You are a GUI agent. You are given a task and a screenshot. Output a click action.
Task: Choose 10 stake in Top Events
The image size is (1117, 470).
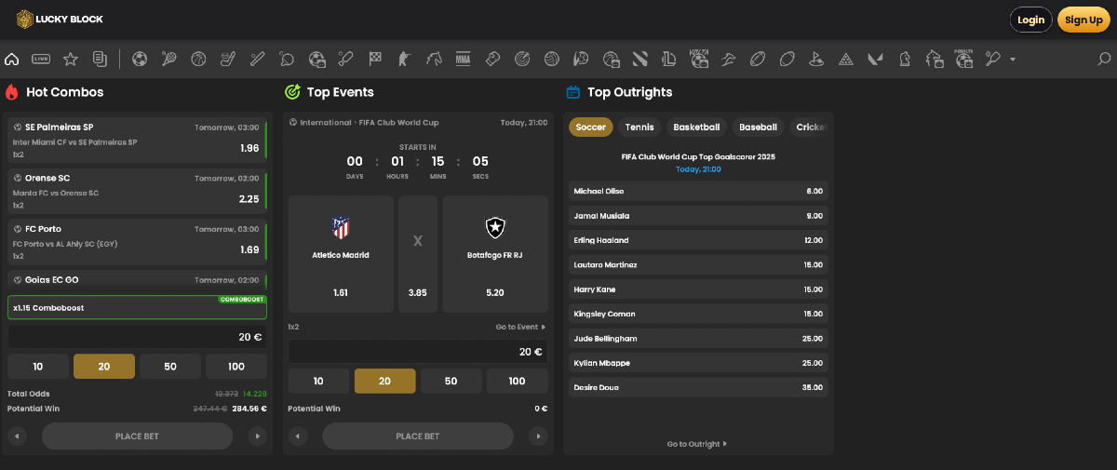coord(318,381)
